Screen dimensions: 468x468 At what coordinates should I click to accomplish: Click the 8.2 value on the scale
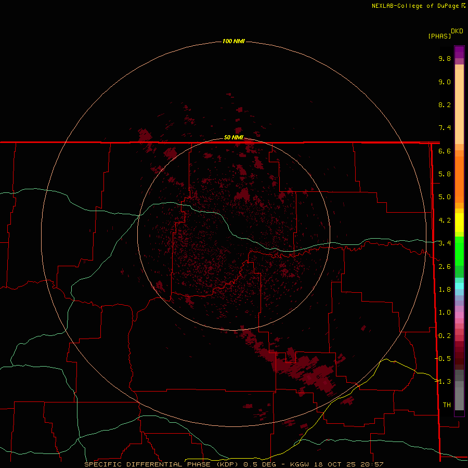point(445,105)
